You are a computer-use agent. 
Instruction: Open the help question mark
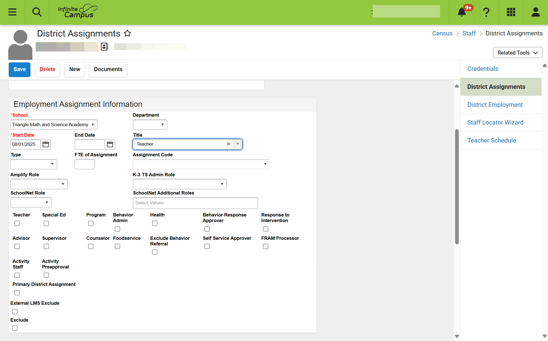click(x=486, y=12)
